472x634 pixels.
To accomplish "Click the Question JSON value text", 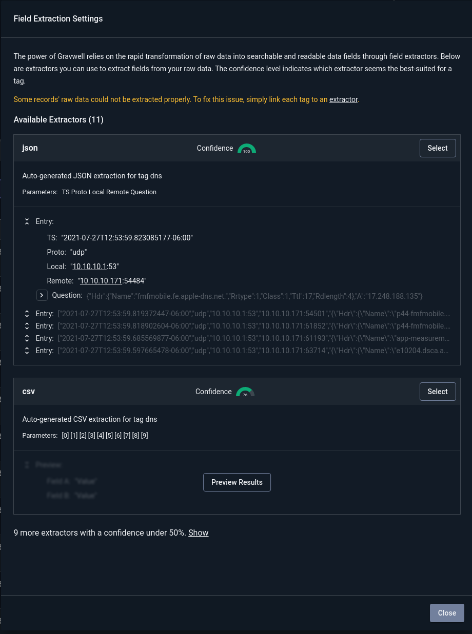I will click(254, 296).
